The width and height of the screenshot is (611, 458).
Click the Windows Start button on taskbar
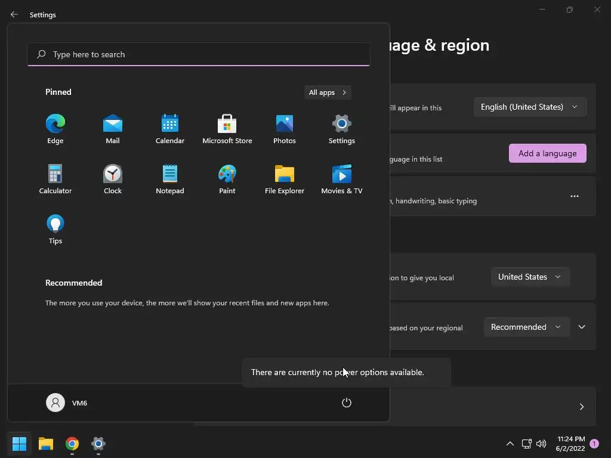[x=19, y=444]
